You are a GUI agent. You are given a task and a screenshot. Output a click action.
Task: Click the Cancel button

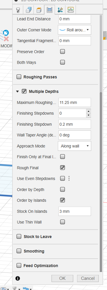pyautogui.click(x=88, y=278)
